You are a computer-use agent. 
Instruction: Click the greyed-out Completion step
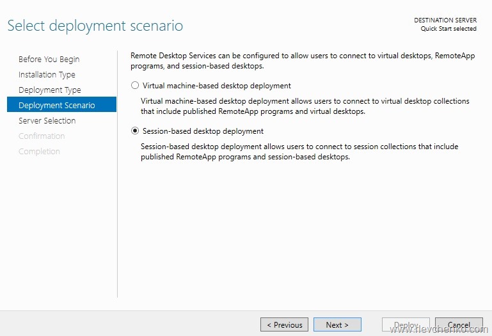pos(39,152)
